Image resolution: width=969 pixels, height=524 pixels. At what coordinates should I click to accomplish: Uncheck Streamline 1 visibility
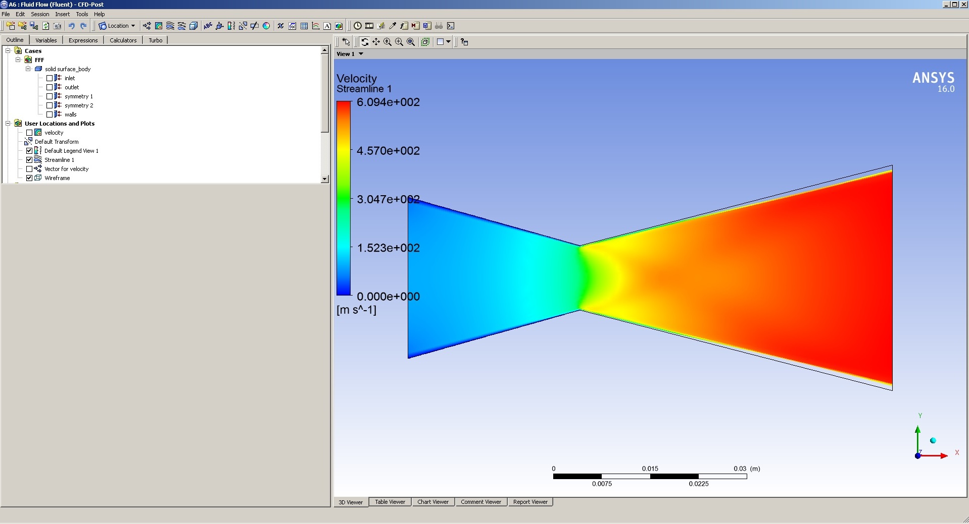29,160
